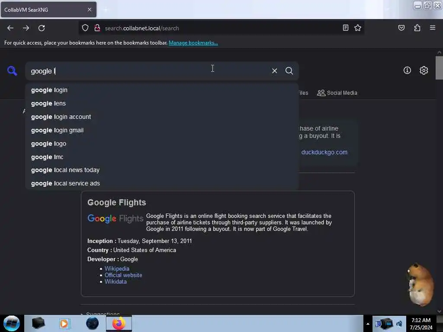Open the Official website link
Screen dimensions: 443x332
pyautogui.click(x=123, y=275)
